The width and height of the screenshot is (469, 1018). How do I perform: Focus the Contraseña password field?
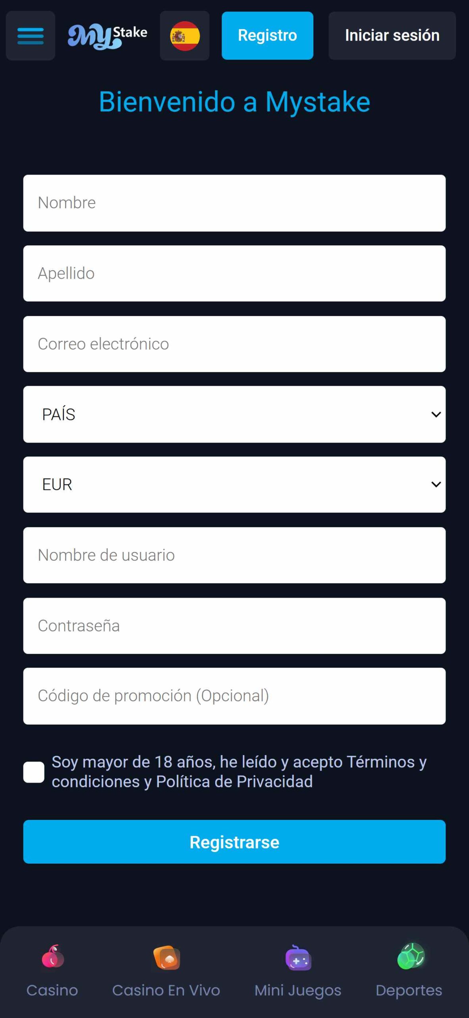coord(234,626)
